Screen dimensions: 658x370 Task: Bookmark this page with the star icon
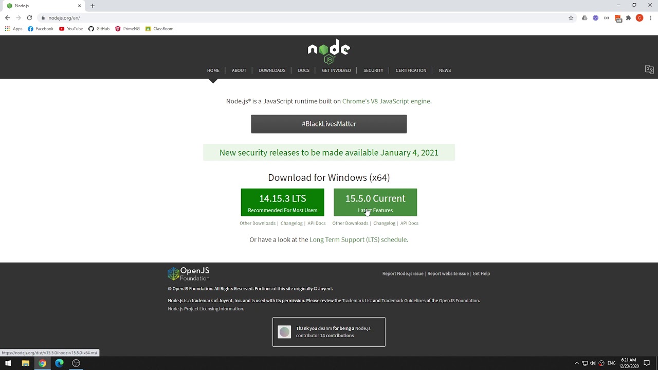coord(571,18)
